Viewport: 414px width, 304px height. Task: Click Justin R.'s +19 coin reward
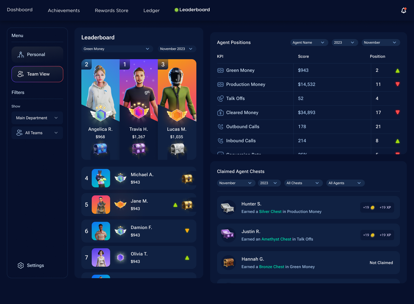pyautogui.click(x=369, y=235)
